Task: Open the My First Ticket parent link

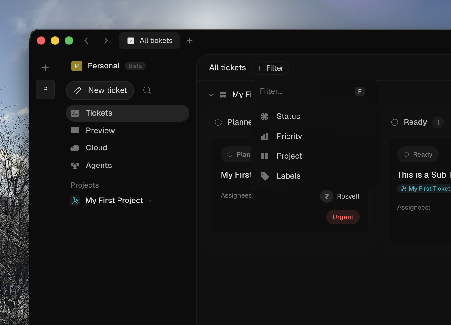Action: pos(426,189)
